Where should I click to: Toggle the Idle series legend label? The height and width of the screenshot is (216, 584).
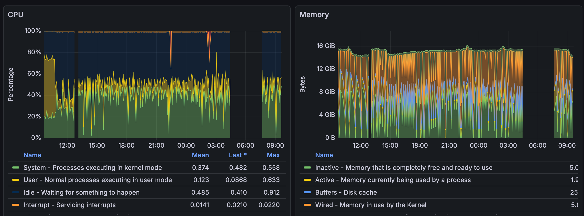point(81,193)
